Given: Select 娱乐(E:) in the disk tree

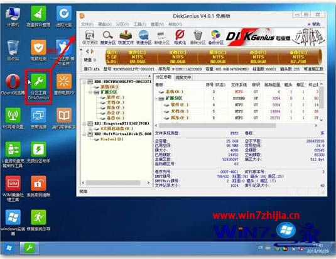Looking at the screenshot, I should click(x=116, y=107).
